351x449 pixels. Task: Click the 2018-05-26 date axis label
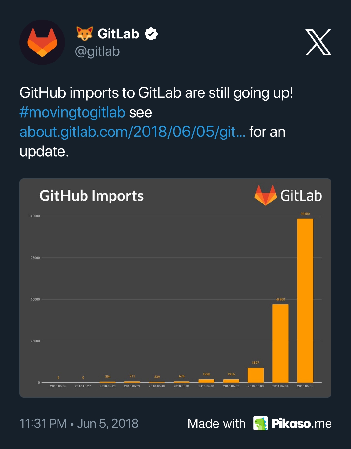(58, 386)
